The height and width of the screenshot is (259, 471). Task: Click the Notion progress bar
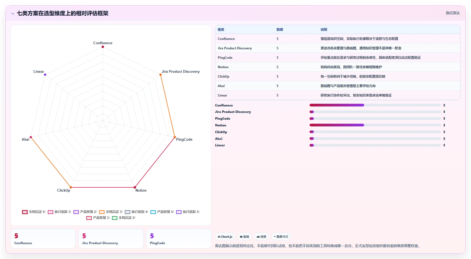click(375, 125)
